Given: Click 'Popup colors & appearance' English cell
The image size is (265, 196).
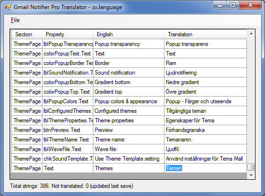Looking at the screenshot, I should point(129,101).
